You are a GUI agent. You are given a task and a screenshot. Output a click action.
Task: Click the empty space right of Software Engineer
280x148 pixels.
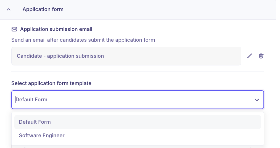click(166, 136)
